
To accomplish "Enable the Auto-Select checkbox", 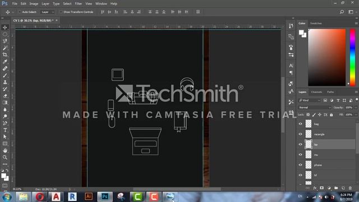I will [x=20, y=12].
